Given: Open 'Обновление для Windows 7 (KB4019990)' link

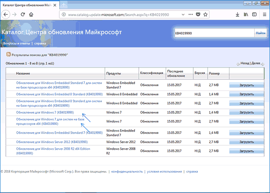Looking at the screenshot, I should pyautogui.click(x=45, y=112).
